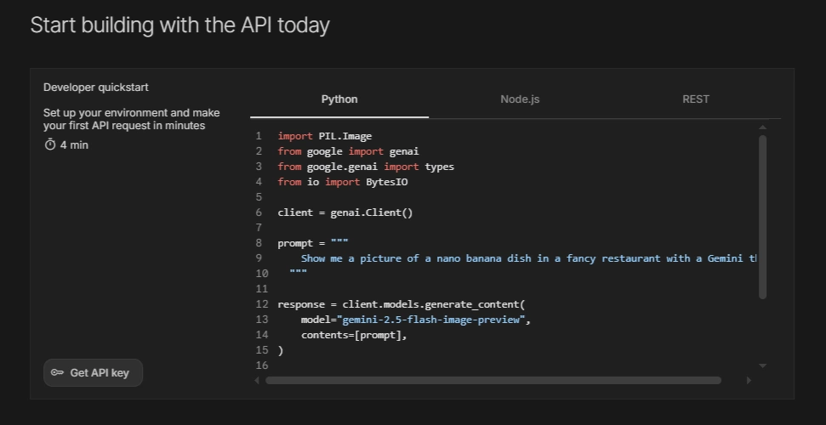Click the horizontal scrollbar thumb under code

pyautogui.click(x=493, y=380)
